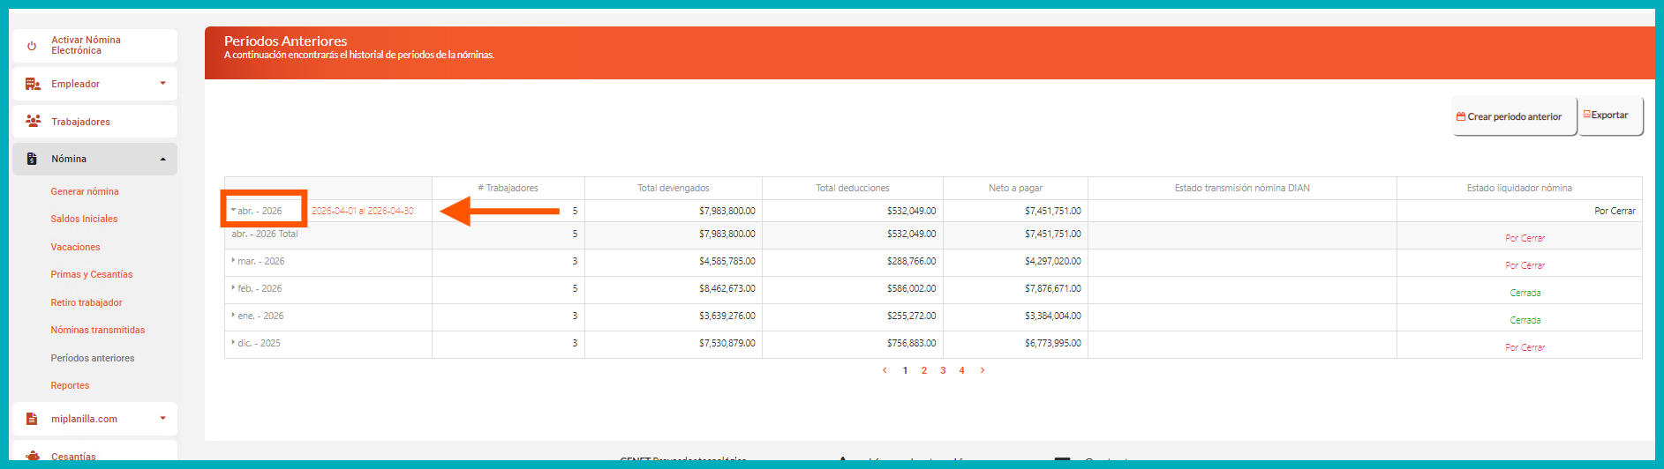Expand the mar. - 2026 period row
1664x469 pixels.
233,261
